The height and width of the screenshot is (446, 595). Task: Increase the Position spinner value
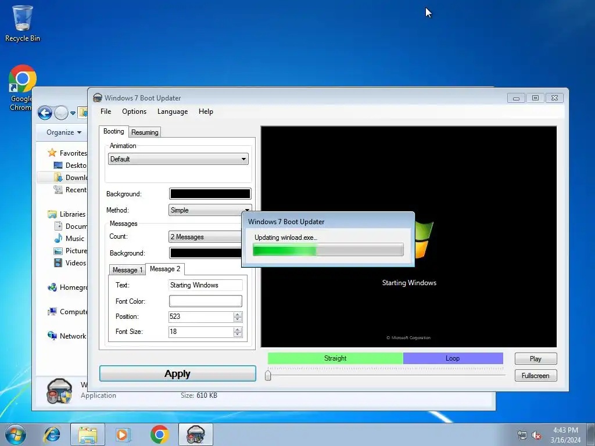click(x=238, y=314)
